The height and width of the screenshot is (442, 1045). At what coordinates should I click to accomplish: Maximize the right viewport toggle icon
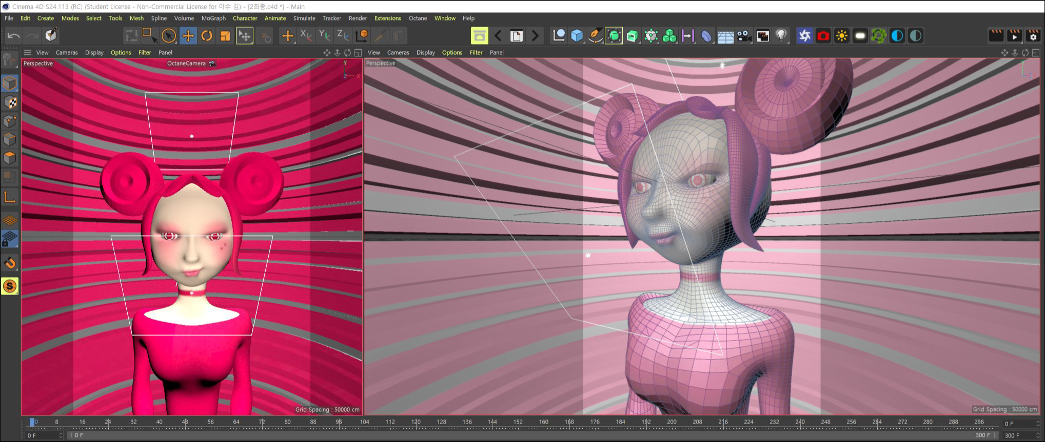pos(1035,52)
